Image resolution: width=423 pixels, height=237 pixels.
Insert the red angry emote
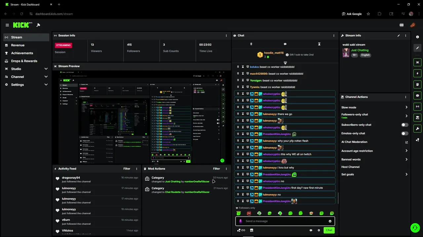point(249,213)
